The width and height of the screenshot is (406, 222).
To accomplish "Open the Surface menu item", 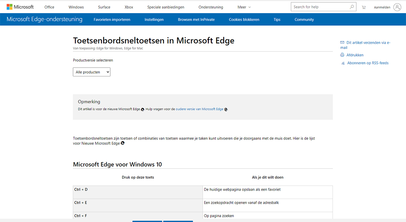I will [x=104, y=7].
